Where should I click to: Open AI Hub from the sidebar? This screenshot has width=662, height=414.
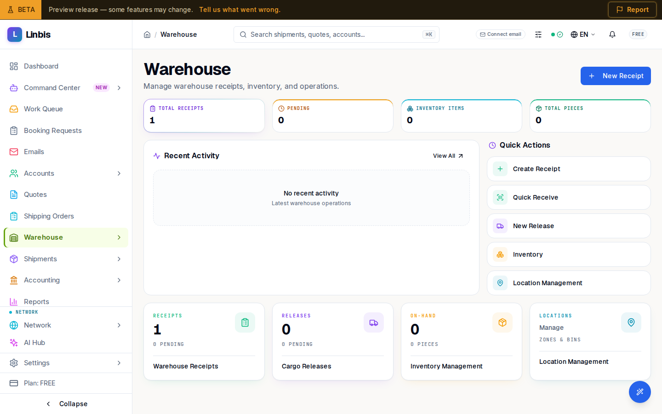click(66, 343)
